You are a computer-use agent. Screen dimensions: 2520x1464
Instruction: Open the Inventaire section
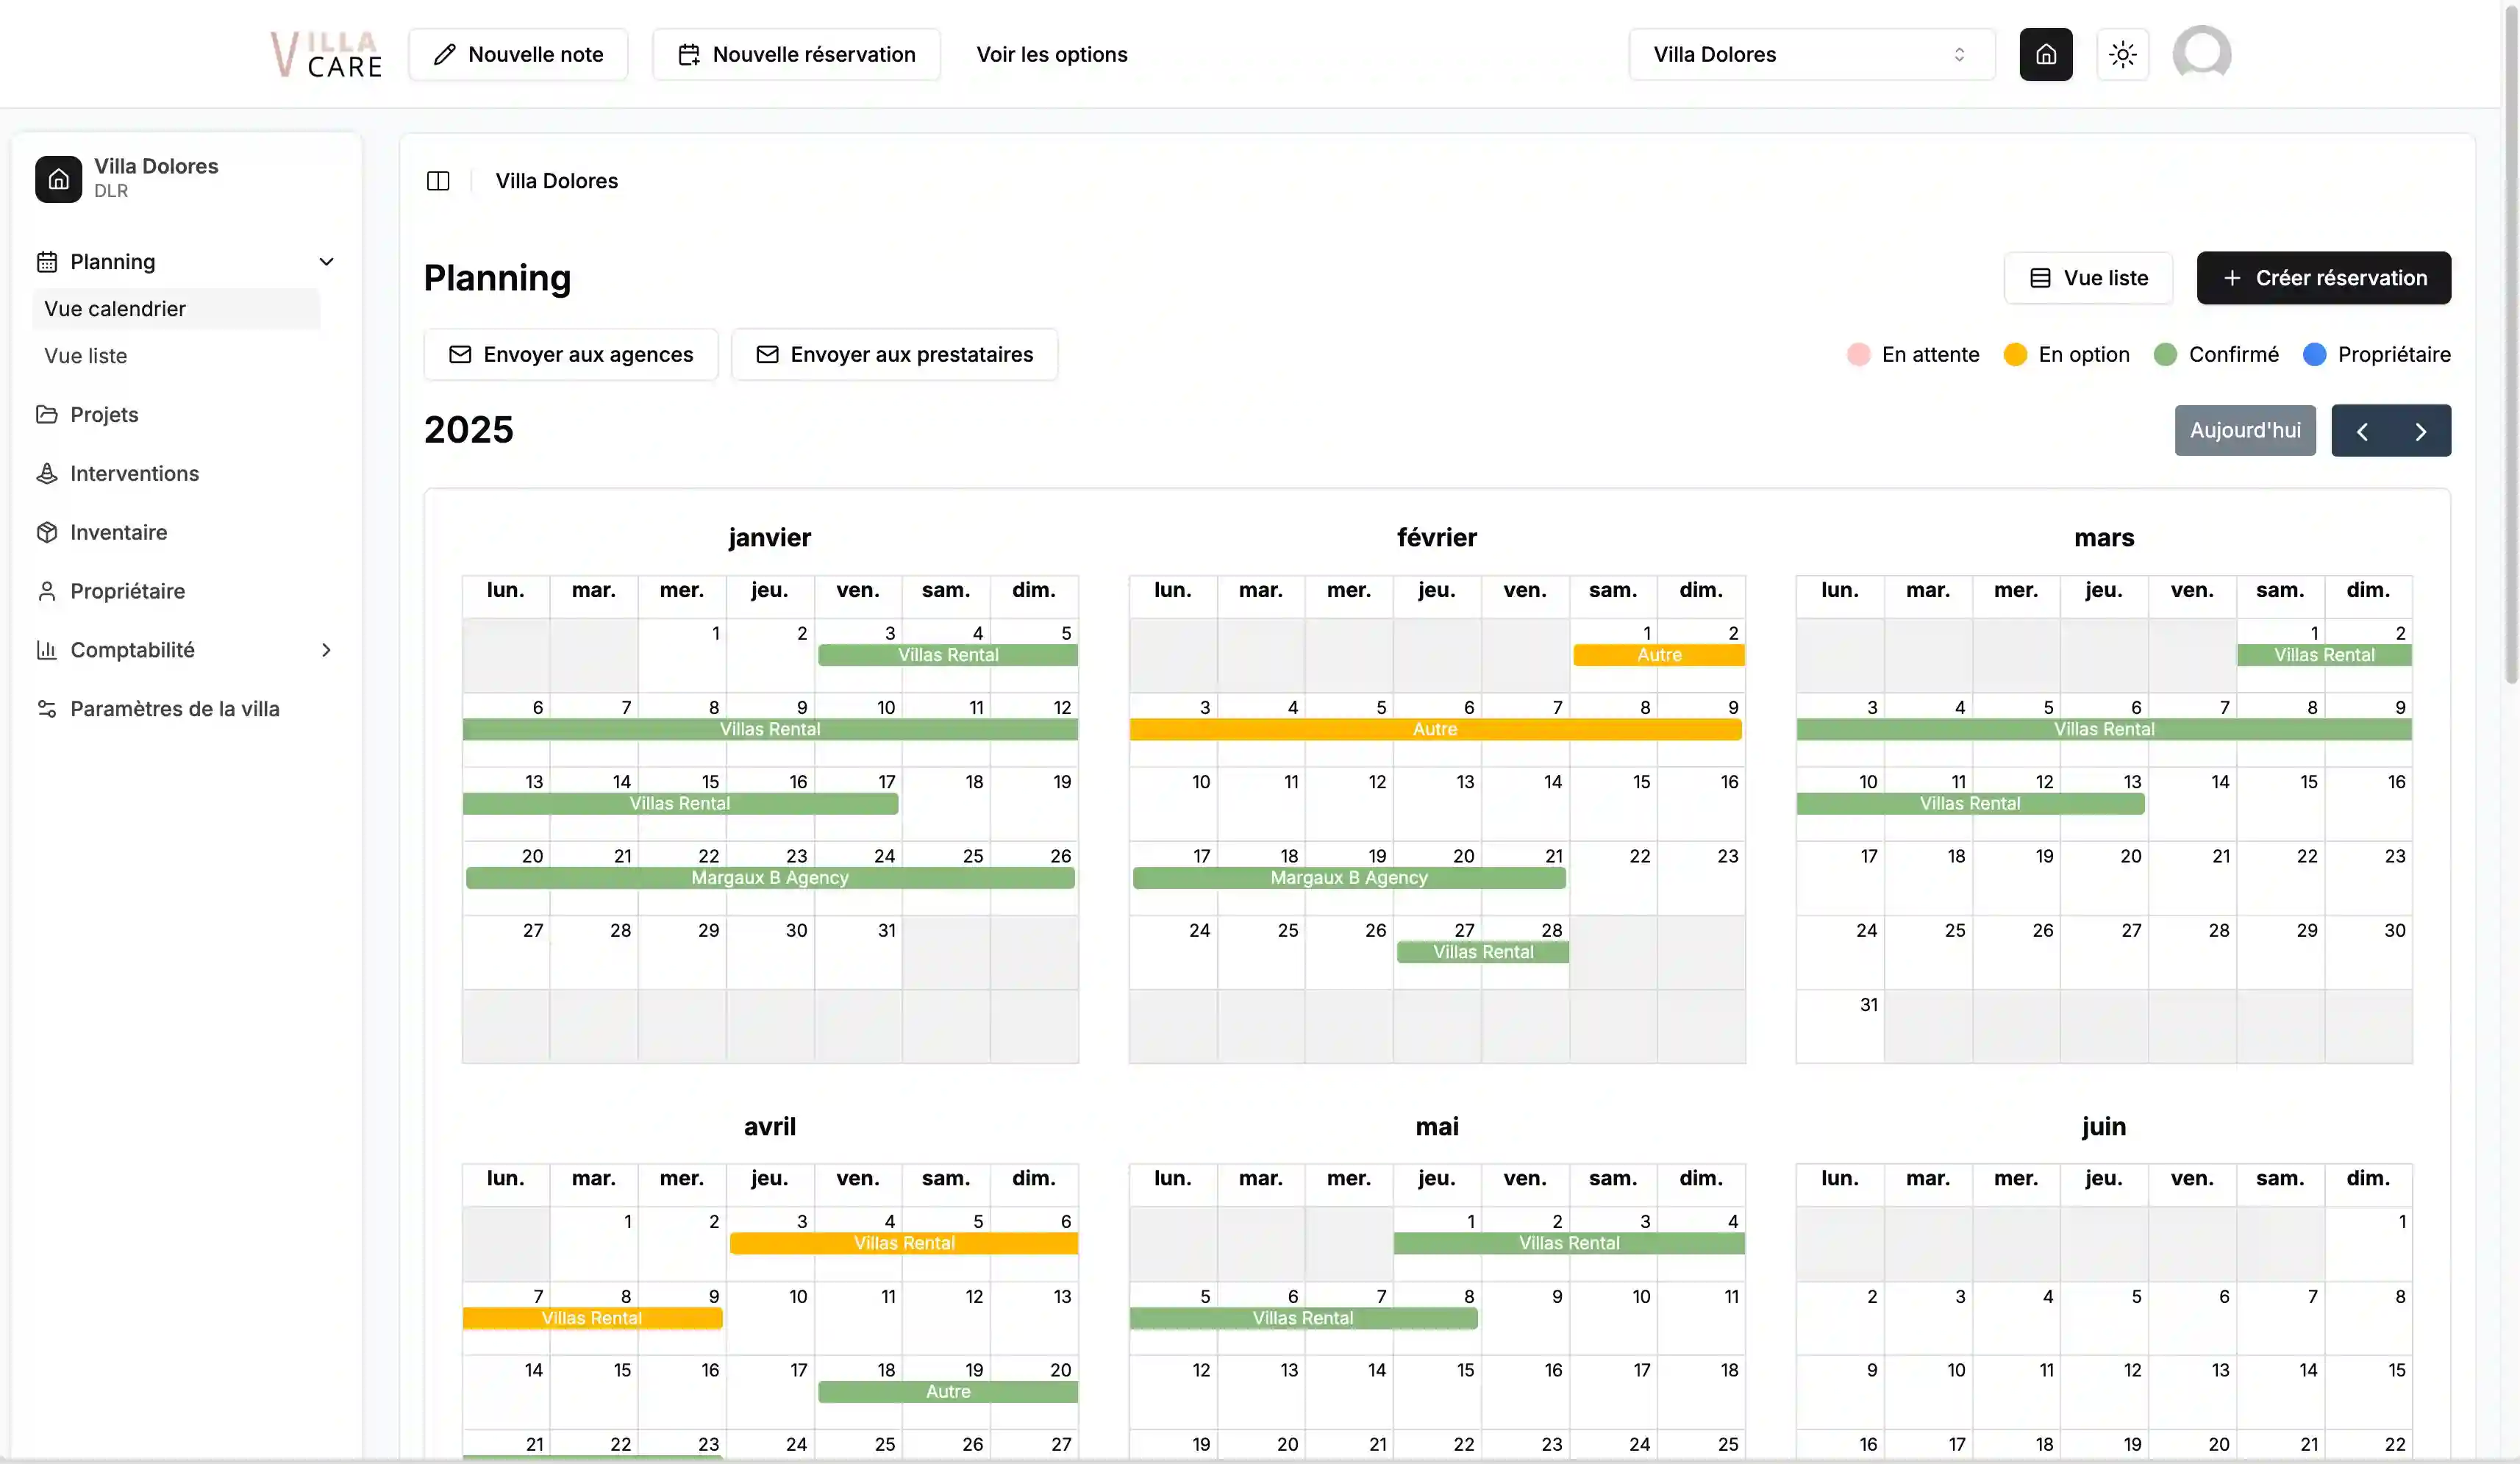click(x=118, y=532)
